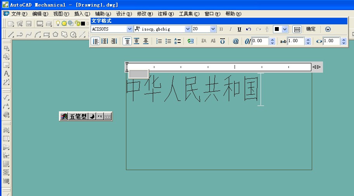
Task: Toggle Underline formatting
Action: click(x=239, y=29)
